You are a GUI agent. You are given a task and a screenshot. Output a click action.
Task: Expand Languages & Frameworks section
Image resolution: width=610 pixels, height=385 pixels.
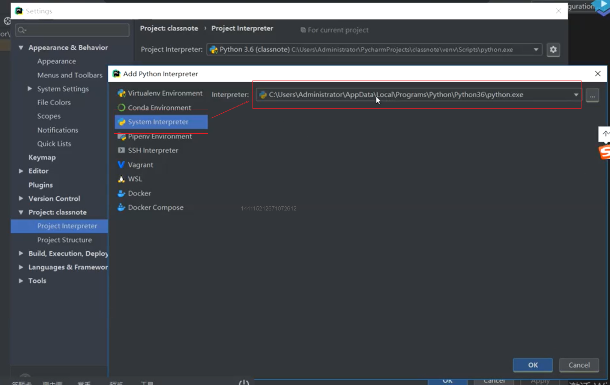21,267
